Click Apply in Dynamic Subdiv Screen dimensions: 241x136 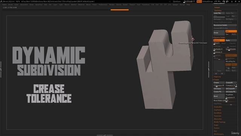click(231, 40)
